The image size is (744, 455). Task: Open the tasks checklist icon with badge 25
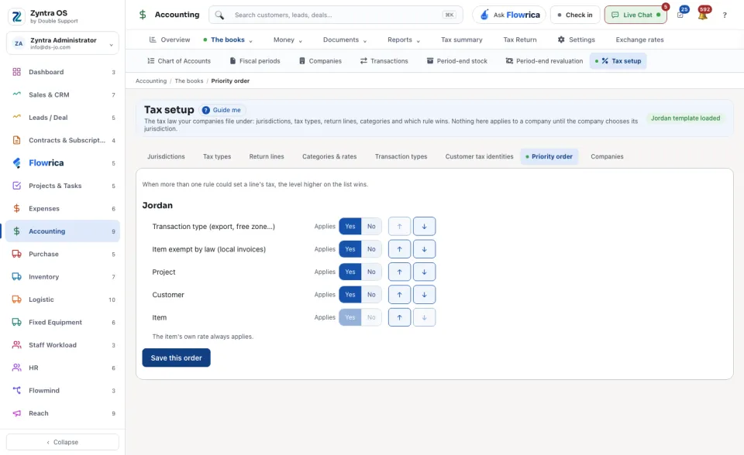[x=680, y=15]
